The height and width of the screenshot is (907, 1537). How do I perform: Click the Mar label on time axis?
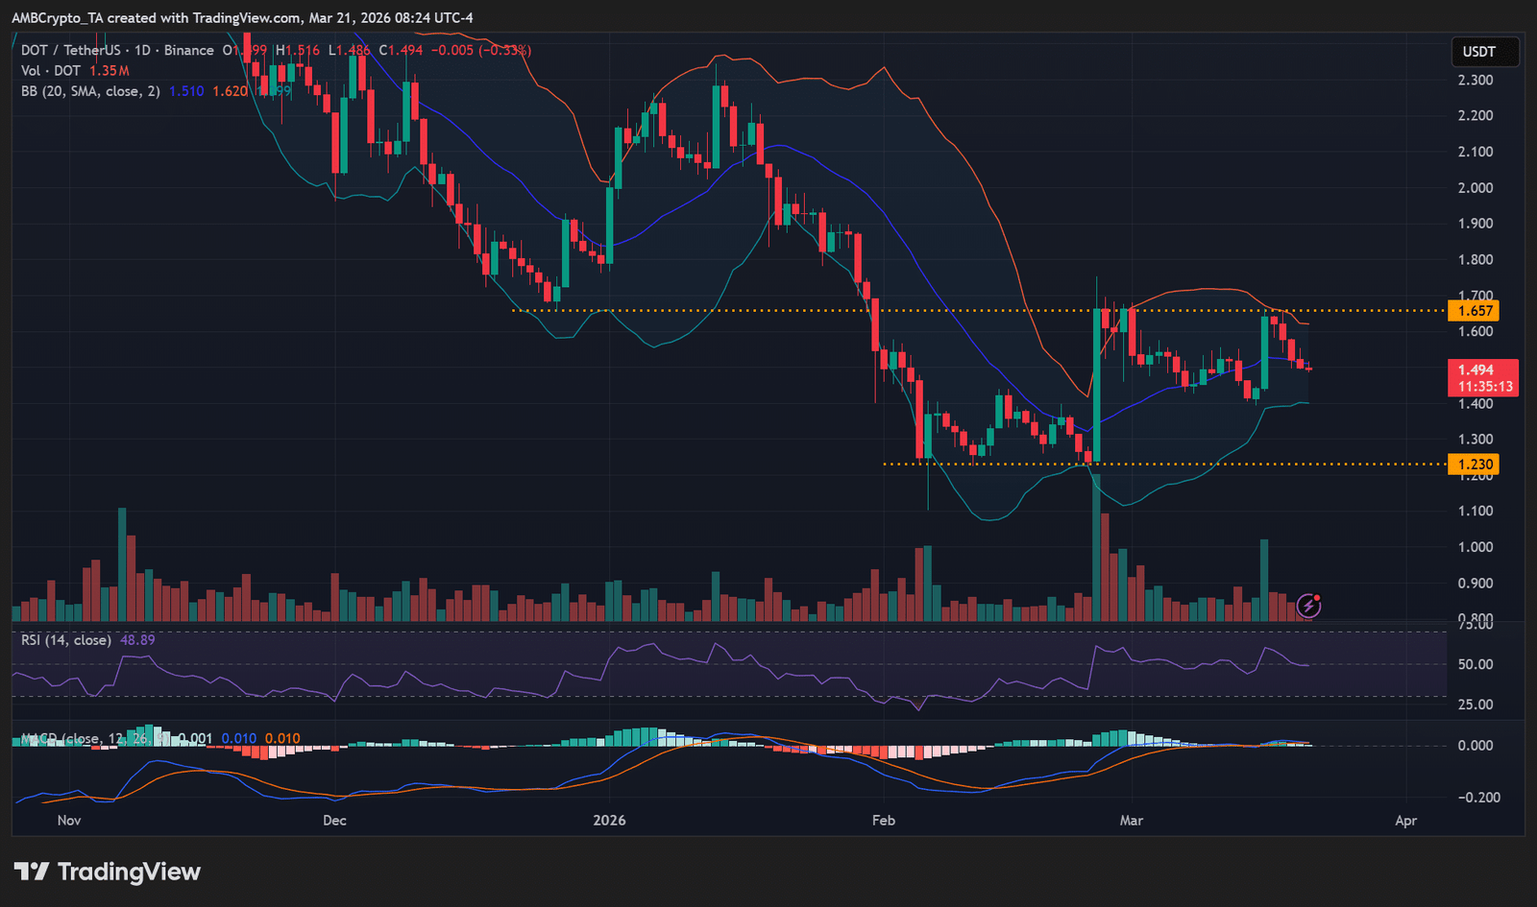tap(1132, 821)
